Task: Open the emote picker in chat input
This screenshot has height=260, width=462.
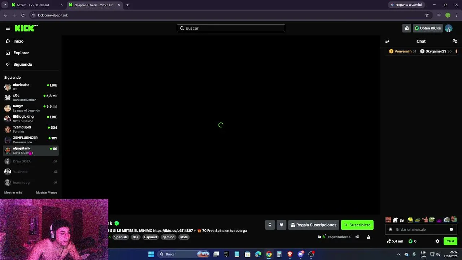Action: tap(451, 229)
